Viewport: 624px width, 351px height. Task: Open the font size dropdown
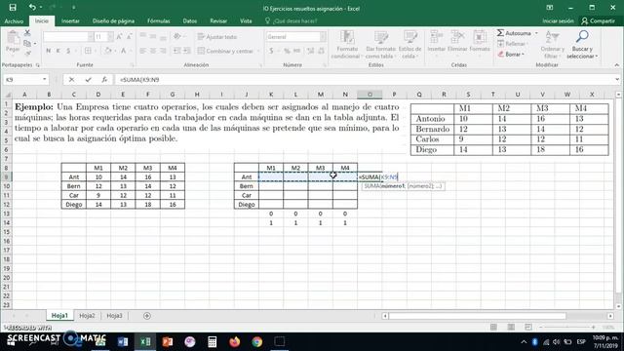pyautogui.click(x=110, y=37)
